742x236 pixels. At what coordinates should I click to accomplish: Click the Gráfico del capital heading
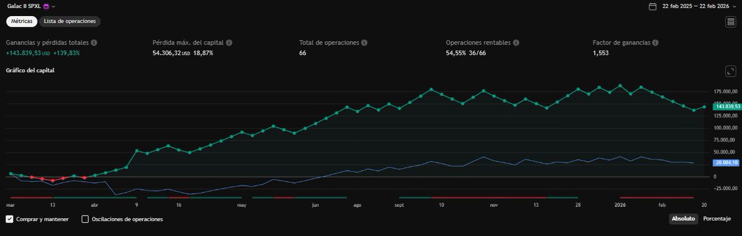[x=30, y=71]
